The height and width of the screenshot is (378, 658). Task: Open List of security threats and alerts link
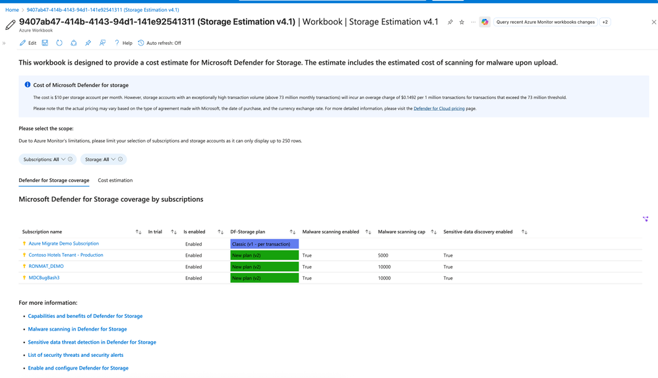pos(76,355)
